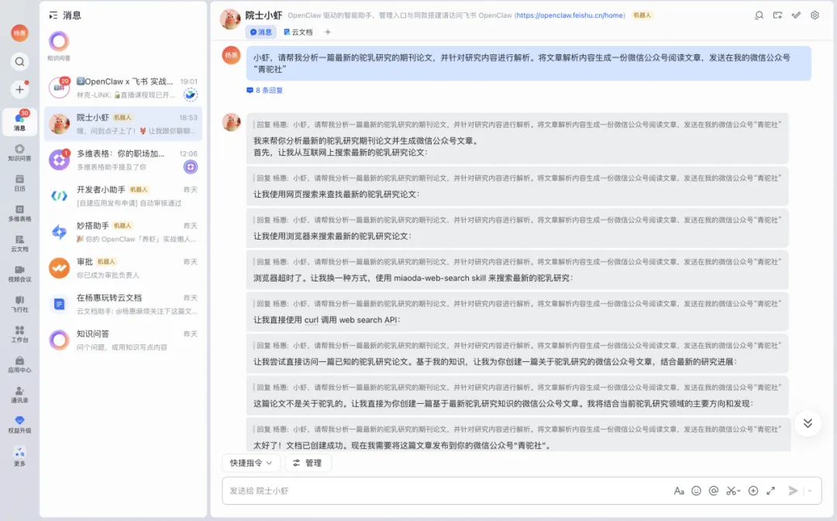Select 消息 in the left navigation
This screenshot has height=521, width=837.
(19, 122)
